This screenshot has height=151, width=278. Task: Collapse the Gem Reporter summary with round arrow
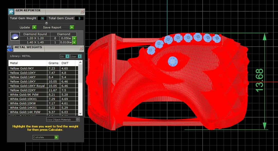(x=47, y=23)
